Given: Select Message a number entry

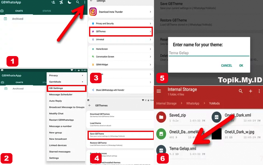Looking at the screenshot, I should (60, 126).
